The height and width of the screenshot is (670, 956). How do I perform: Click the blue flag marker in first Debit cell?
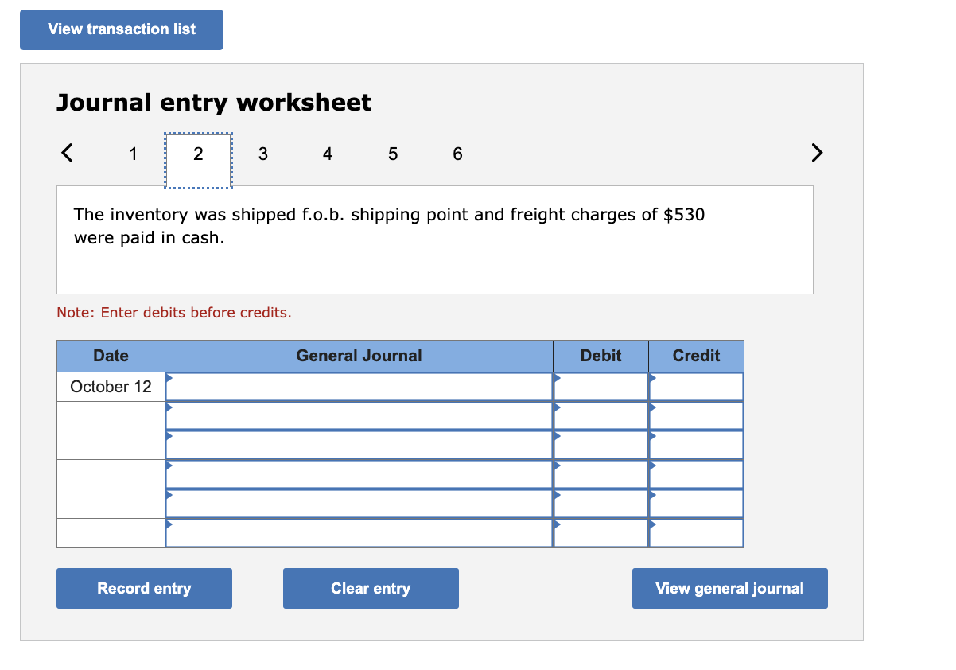558,379
